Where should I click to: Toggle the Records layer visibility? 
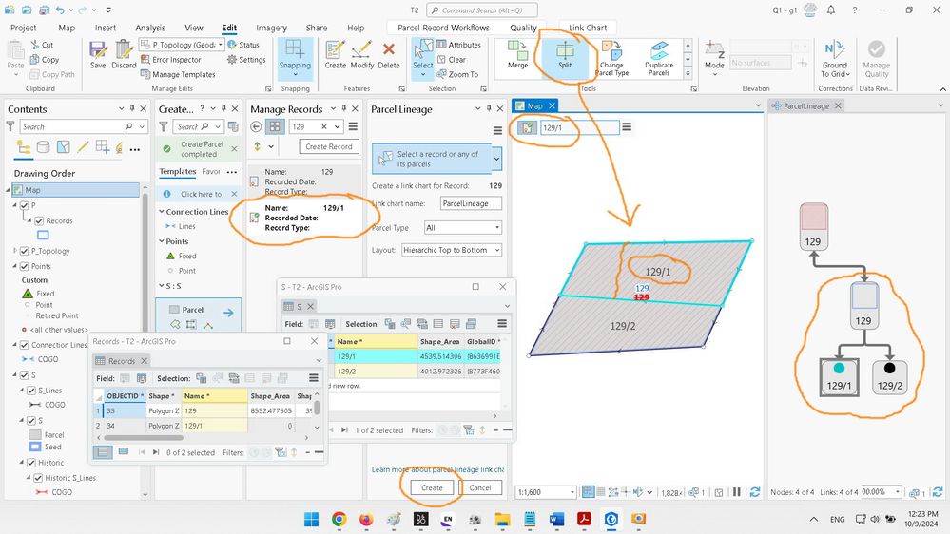point(39,221)
